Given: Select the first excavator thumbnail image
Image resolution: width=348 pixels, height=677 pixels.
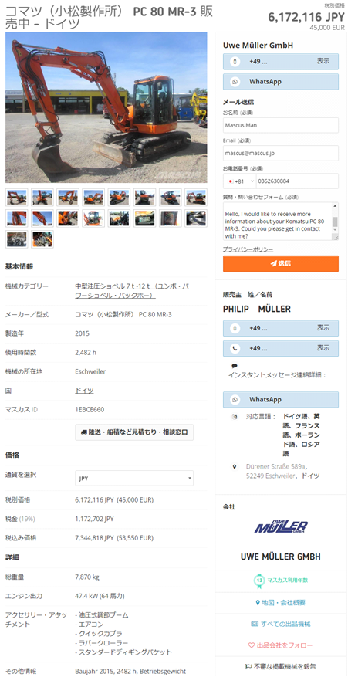Looking at the screenshot, I should pyautogui.click(x=16, y=197).
